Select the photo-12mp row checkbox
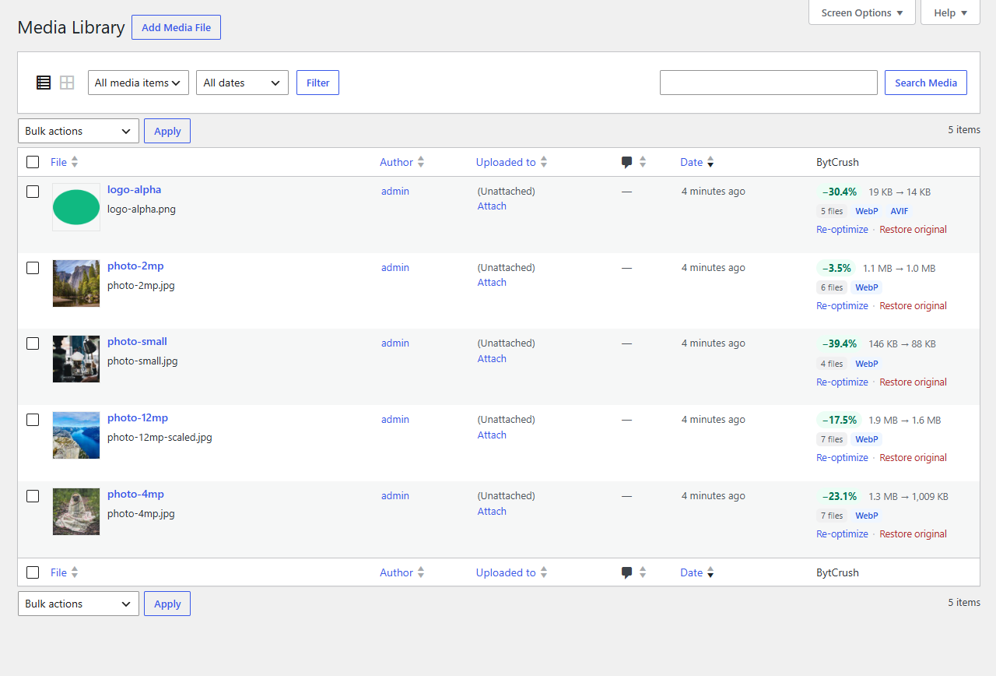Screen dimensions: 996x676 pyautogui.click(x=33, y=420)
